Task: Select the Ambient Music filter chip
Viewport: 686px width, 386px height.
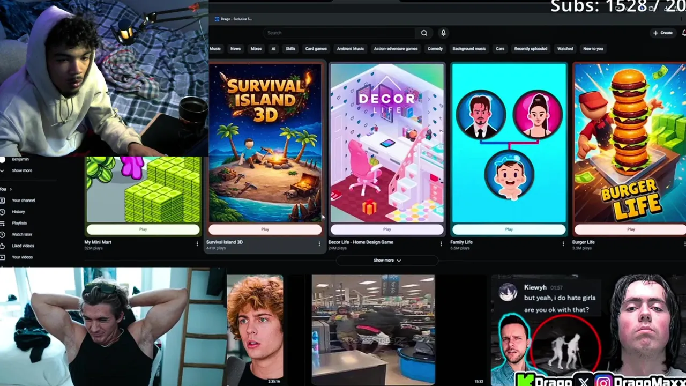Action: (351, 49)
